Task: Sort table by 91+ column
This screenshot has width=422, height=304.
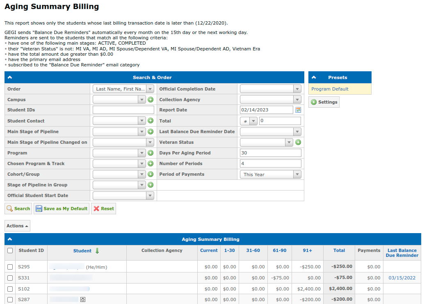Action: coord(307,250)
